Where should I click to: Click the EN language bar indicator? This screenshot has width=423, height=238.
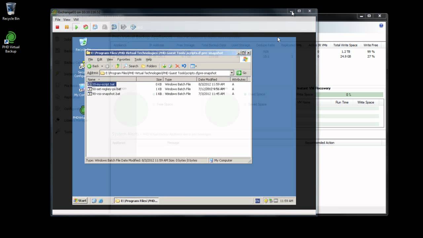click(x=257, y=201)
